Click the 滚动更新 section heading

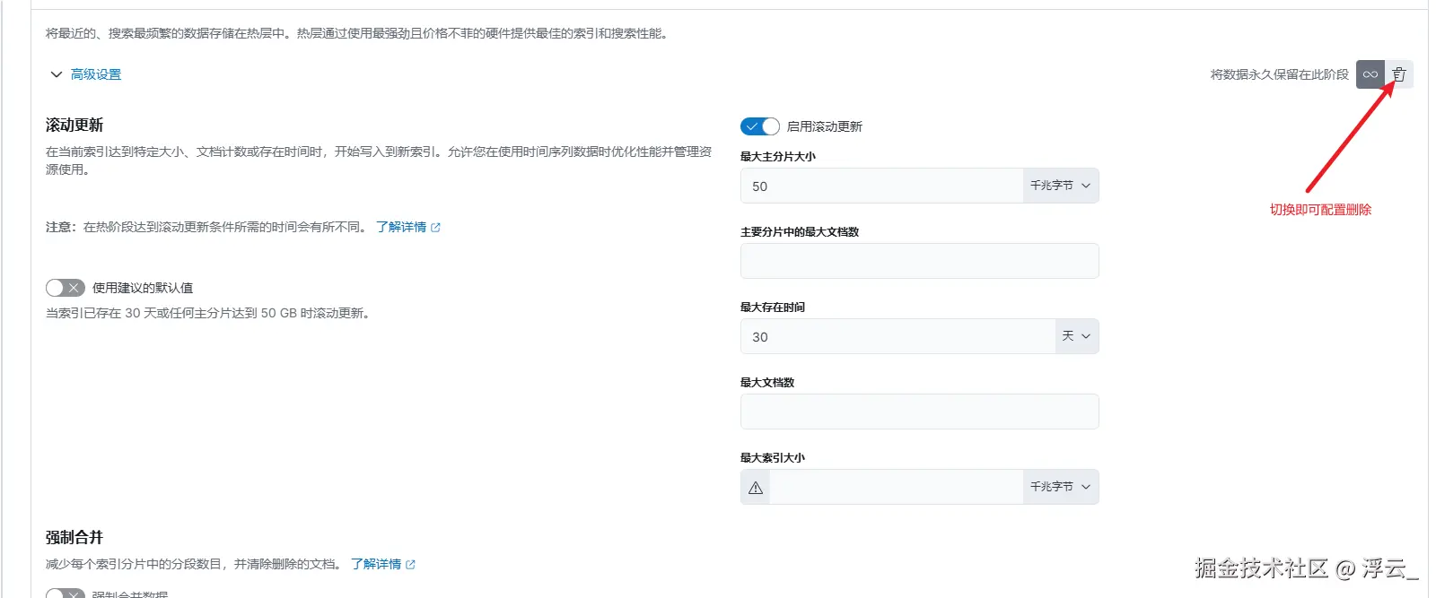(74, 125)
